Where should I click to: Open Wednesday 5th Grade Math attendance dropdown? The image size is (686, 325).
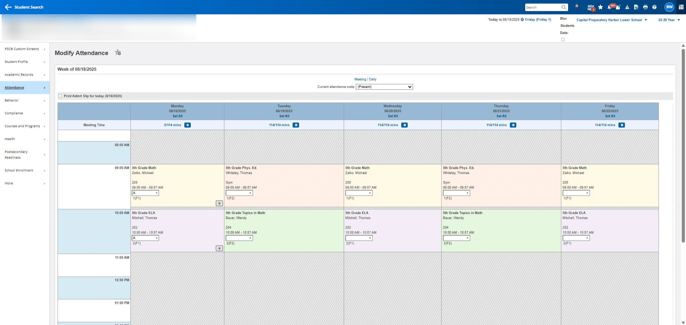click(x=359, y=193)
